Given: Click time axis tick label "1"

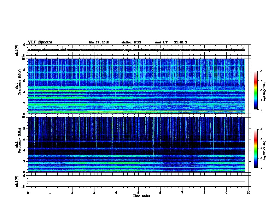Looking at the screenshot, I should (x=50, y=193).
